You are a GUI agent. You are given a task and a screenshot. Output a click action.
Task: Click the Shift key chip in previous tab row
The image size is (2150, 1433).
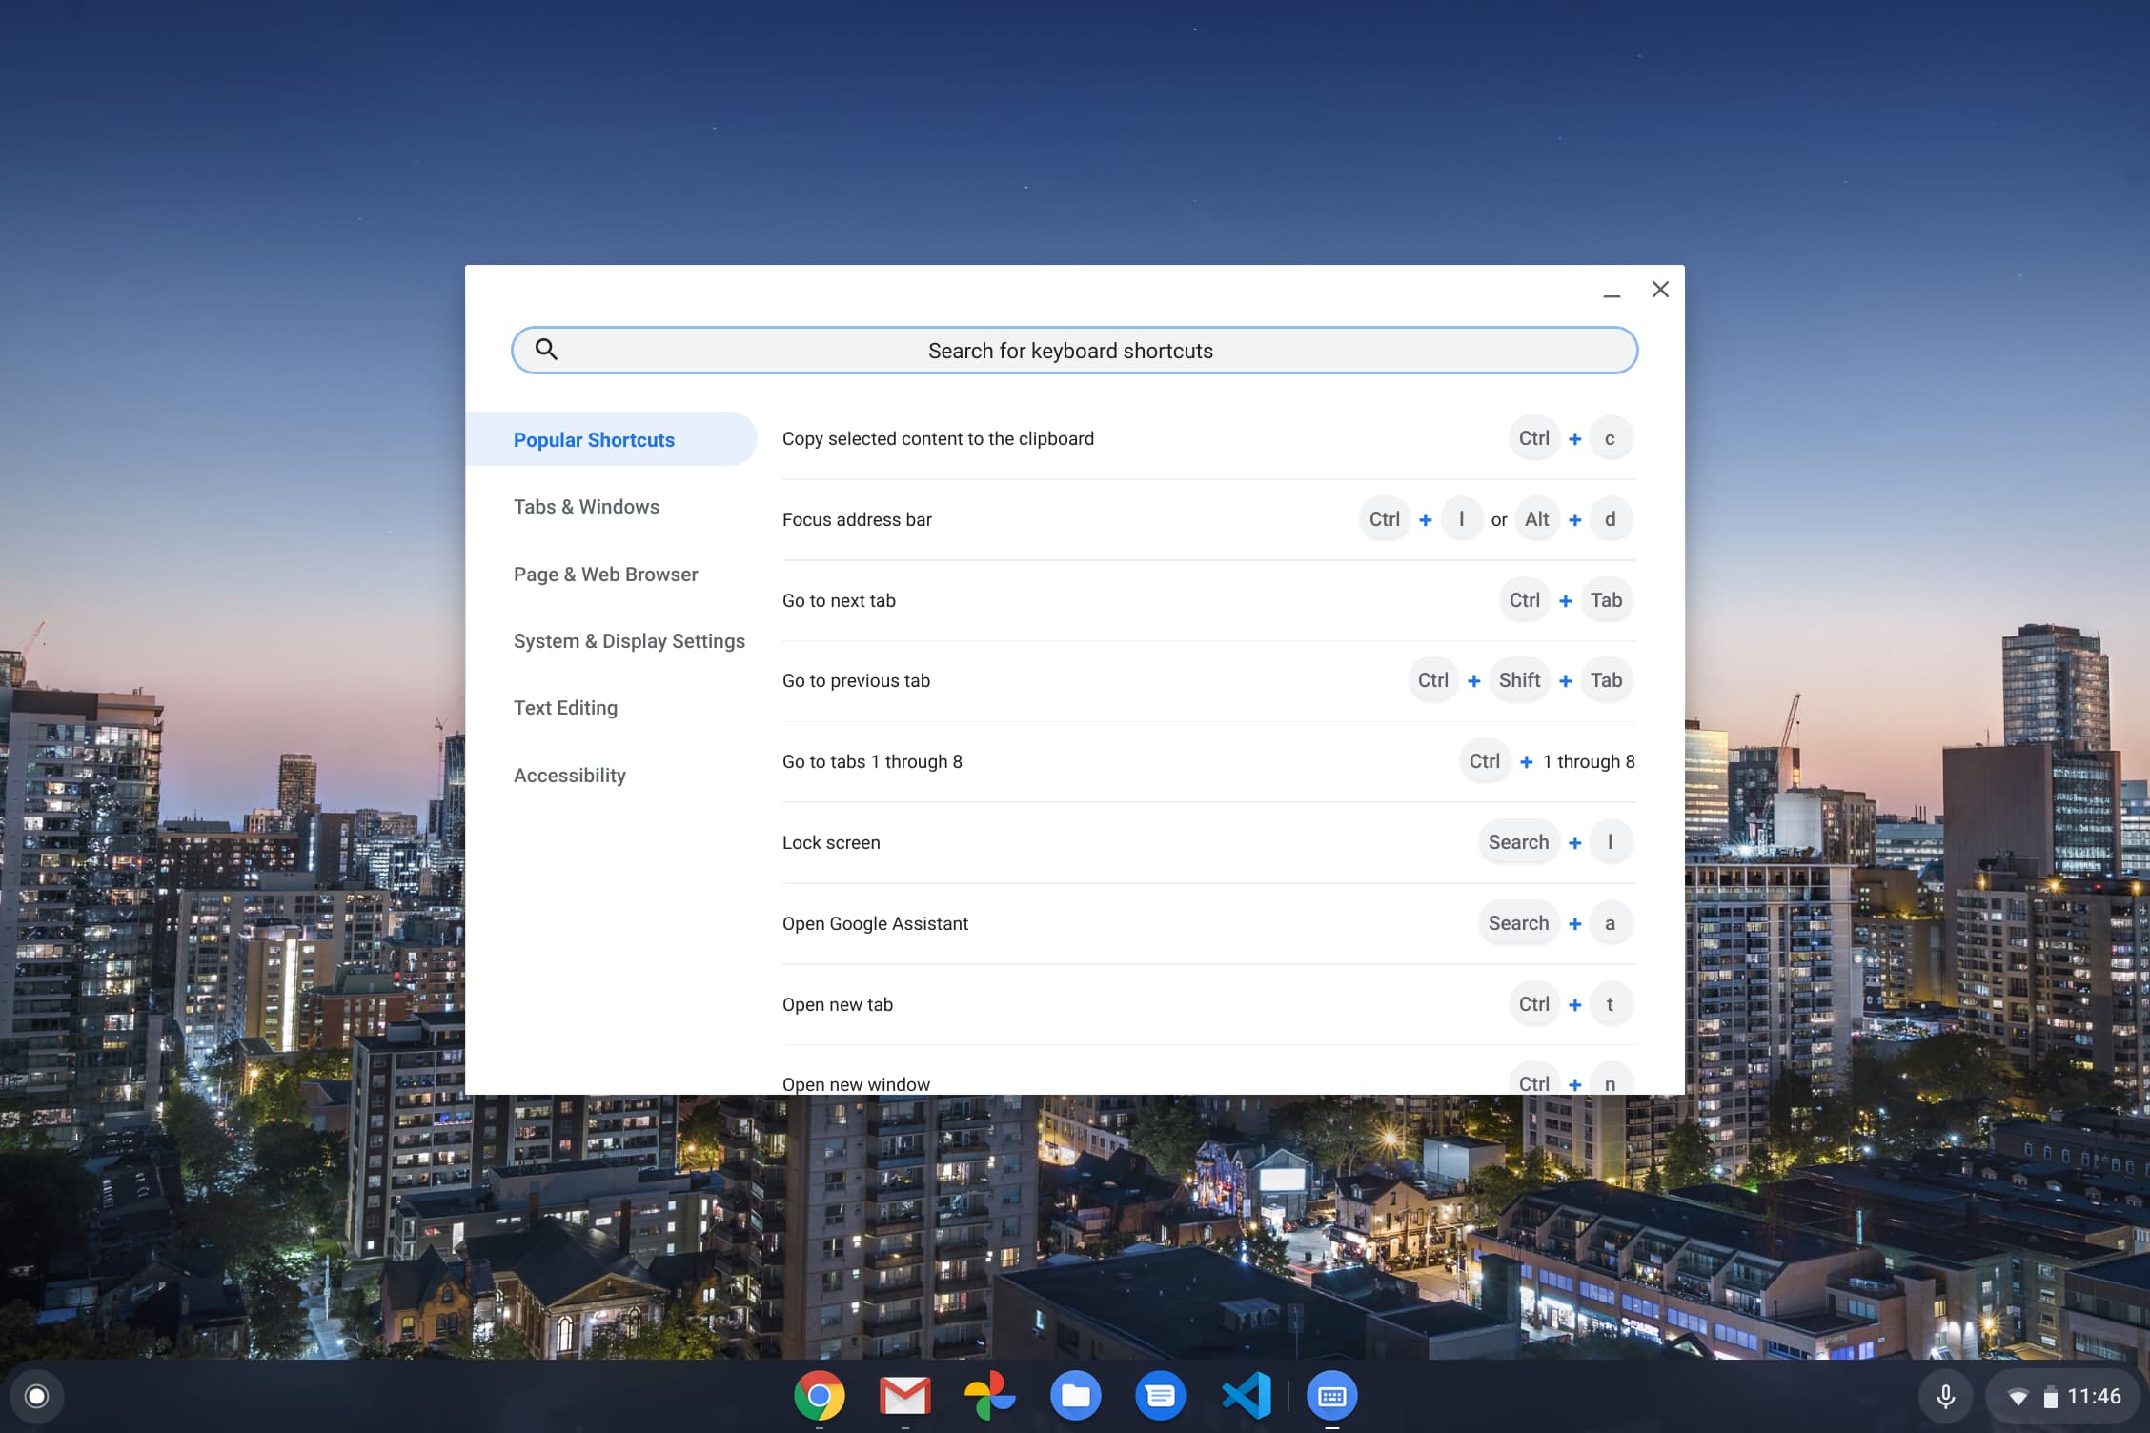click(x=1519, y=680)
